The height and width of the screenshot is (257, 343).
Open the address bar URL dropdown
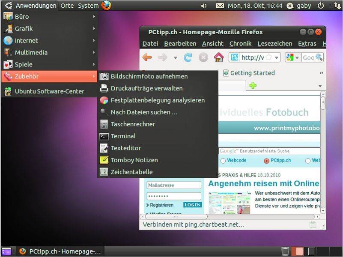click(277, 58)
